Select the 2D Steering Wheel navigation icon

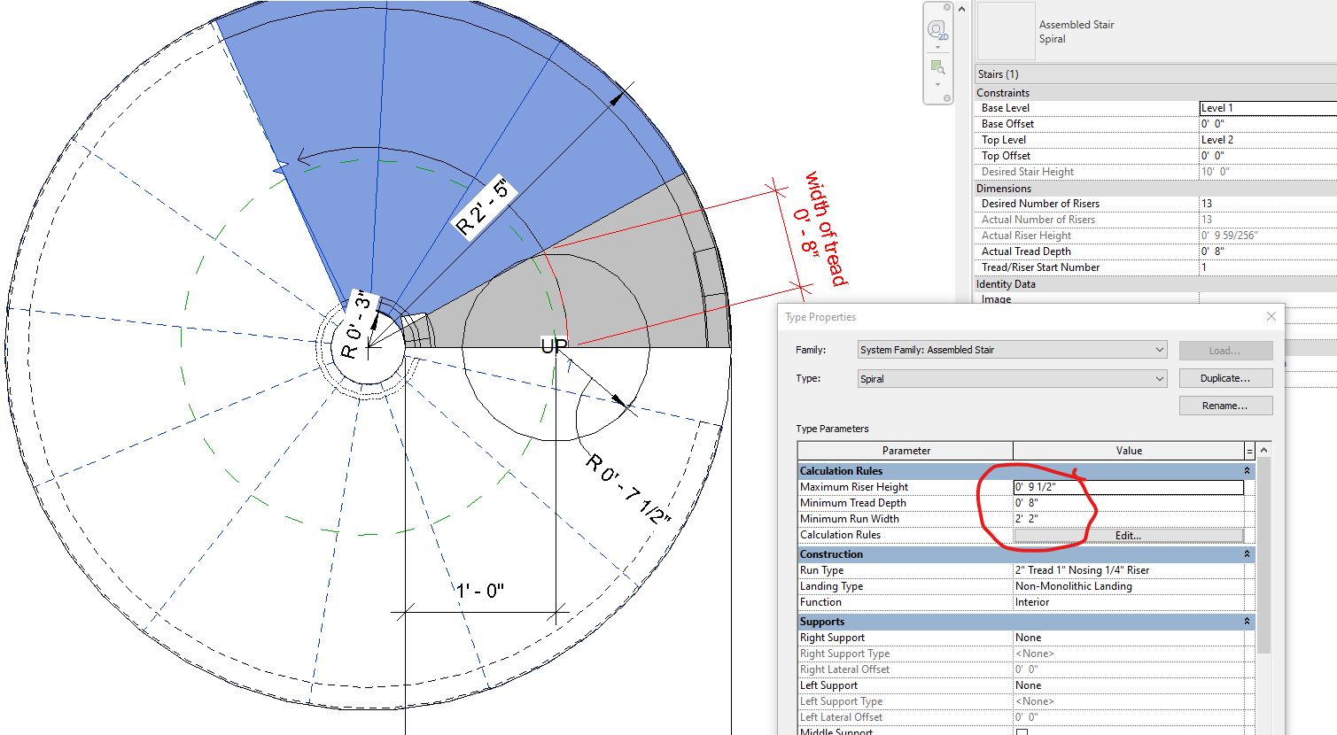point(936,28)
